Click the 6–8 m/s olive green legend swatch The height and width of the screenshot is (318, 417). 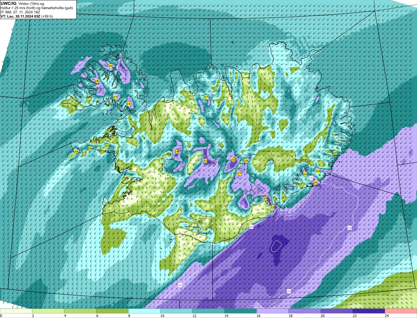[113, 311]
